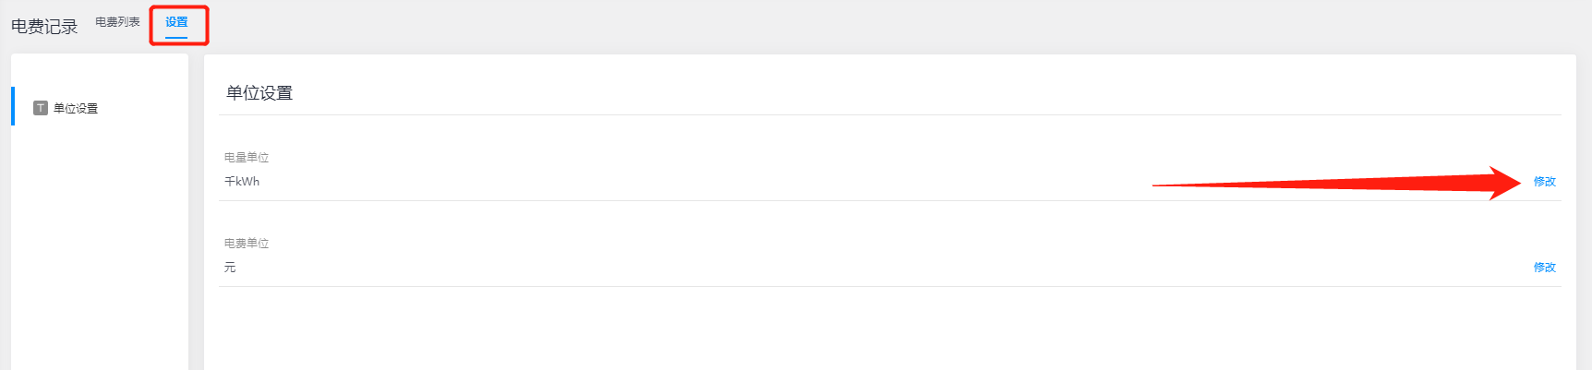
Task: Click the red arrow pointing to 修改
Action: [1339, 185]
